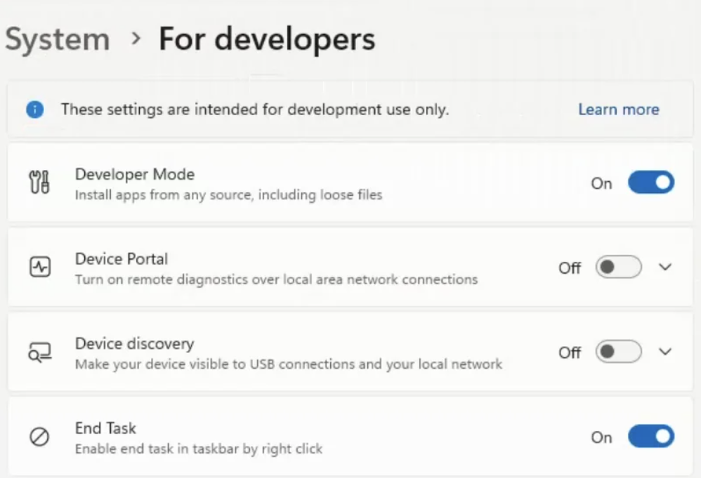Click the Developer Mode tools icon

point(39,183)
